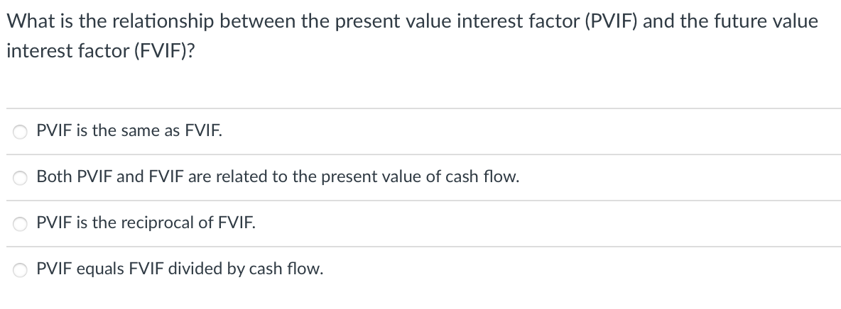841x309 pixels.
Task: Click the question text starting 'What is the relationship'
Action: pyautogui.click(x=412, y=21)
